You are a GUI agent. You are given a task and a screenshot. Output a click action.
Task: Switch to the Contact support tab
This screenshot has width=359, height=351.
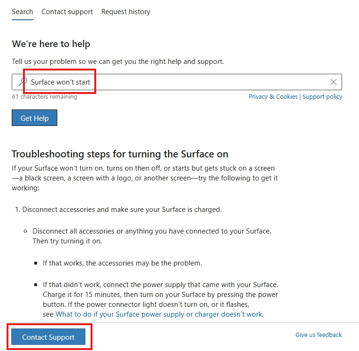pos(67,12)
